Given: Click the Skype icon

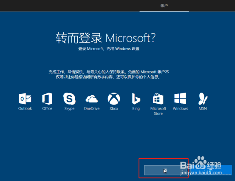Looking at the screenshot, I should coord(69,99).
